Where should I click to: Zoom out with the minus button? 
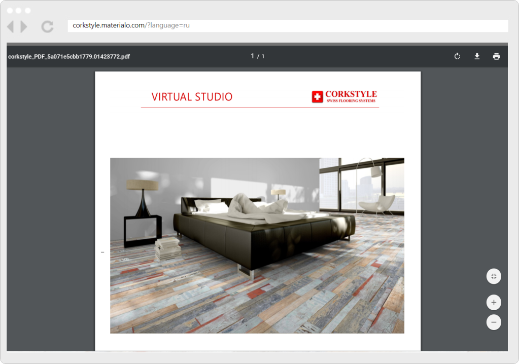(x=494, y=322)
